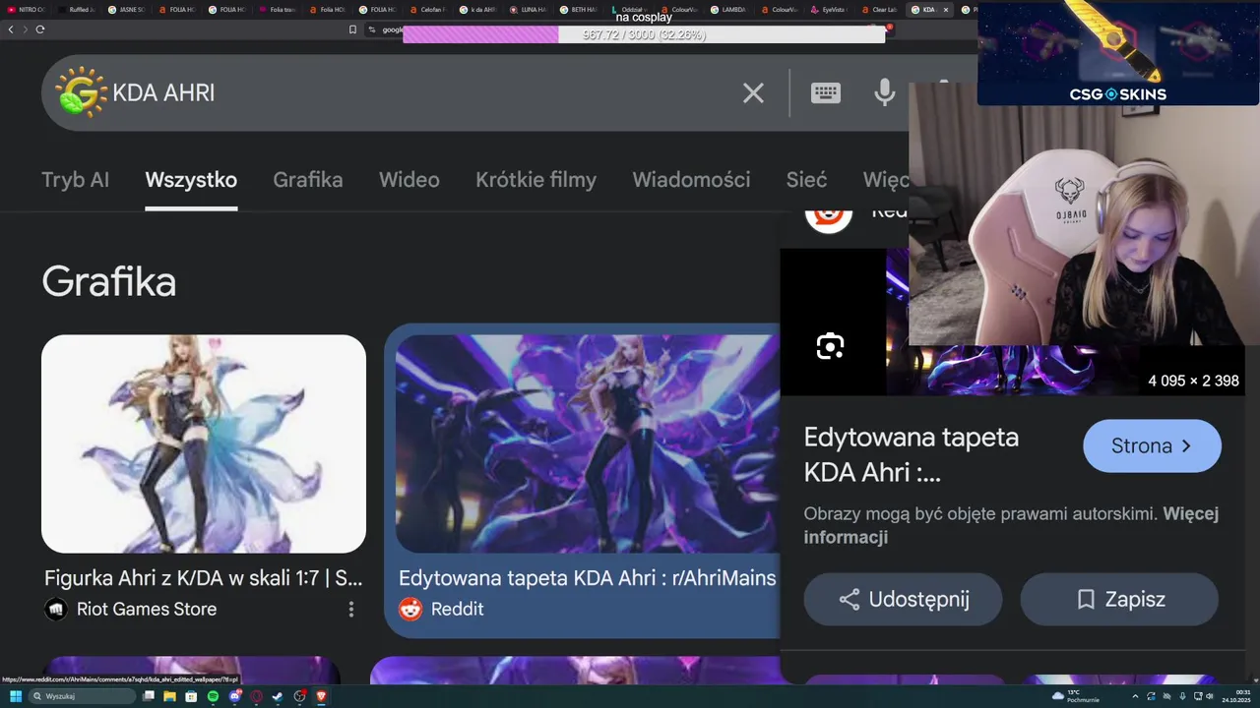The height and width of the screenshot is (708, 1260).
Task: Open the clock showing 00:31 in the tray
Action: (1236, 696)
